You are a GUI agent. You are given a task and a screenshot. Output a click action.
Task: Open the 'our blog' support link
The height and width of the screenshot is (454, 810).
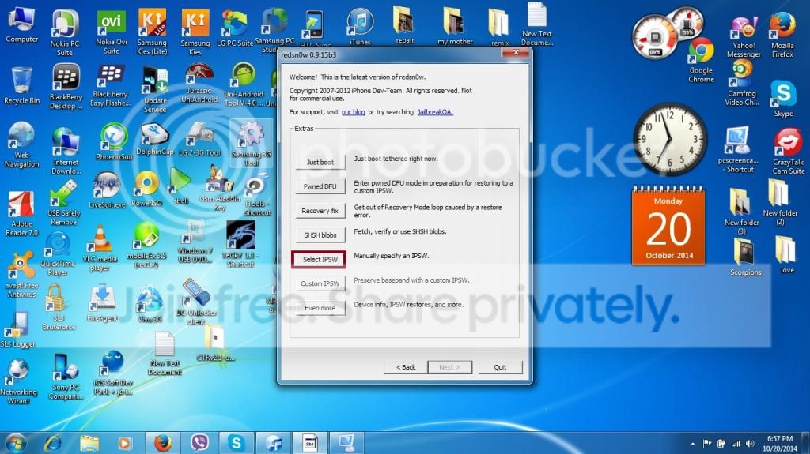click(353, 112)
